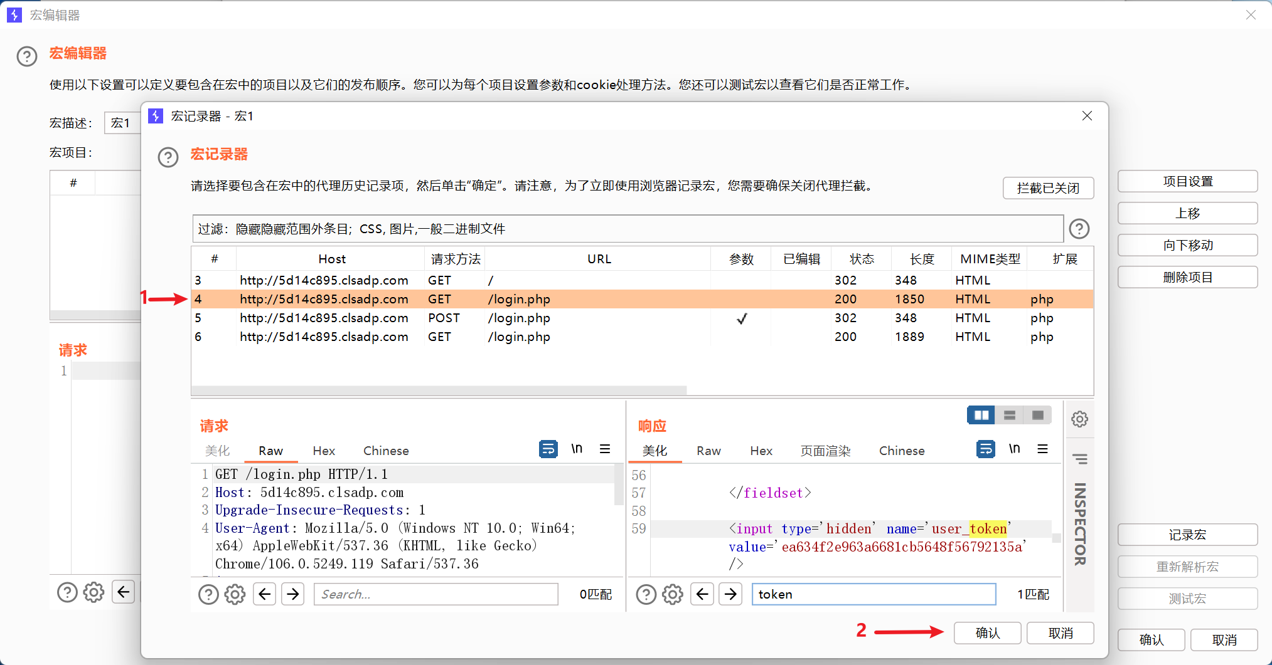
Task: Select history row 6 GET /login.php
Action: [642, 337]
